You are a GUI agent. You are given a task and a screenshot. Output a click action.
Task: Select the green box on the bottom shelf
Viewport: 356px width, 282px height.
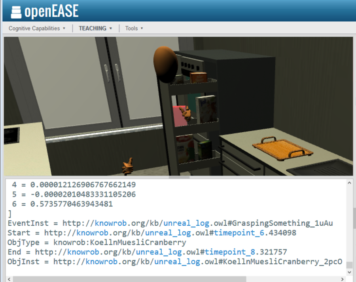[204, 151]
